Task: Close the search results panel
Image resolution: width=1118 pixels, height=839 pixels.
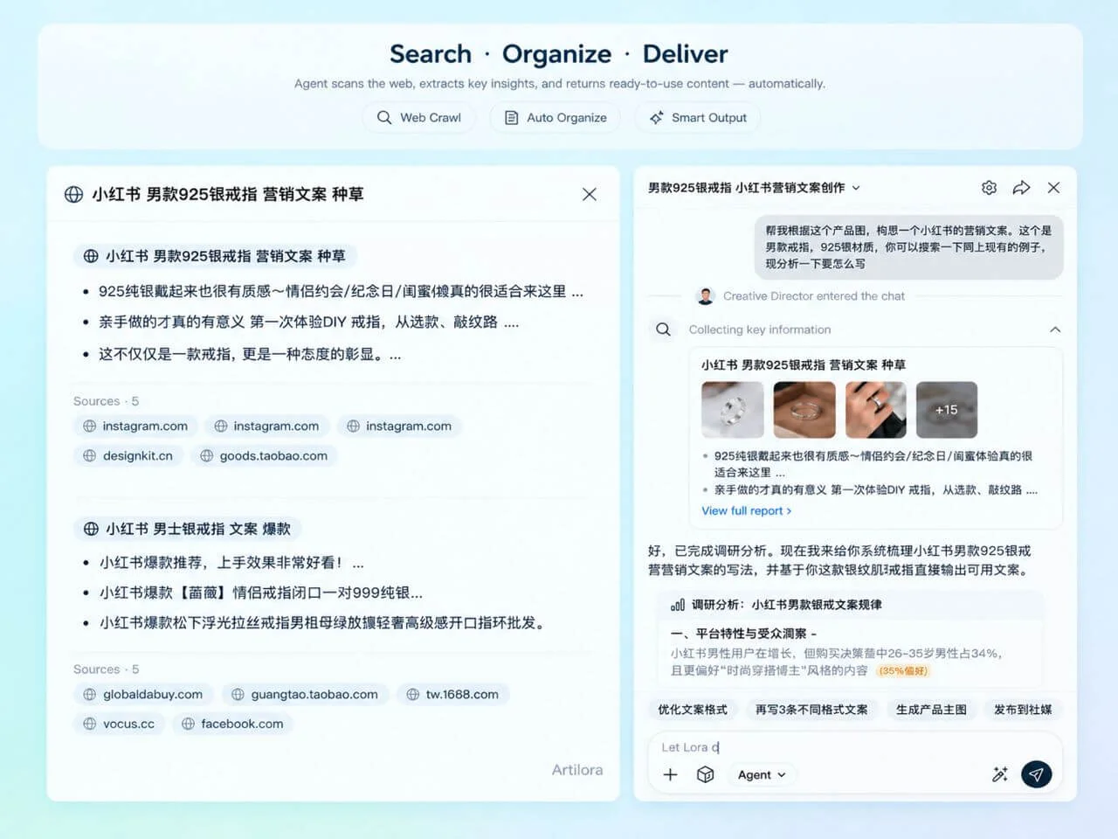Action: [x=590, y=194]
